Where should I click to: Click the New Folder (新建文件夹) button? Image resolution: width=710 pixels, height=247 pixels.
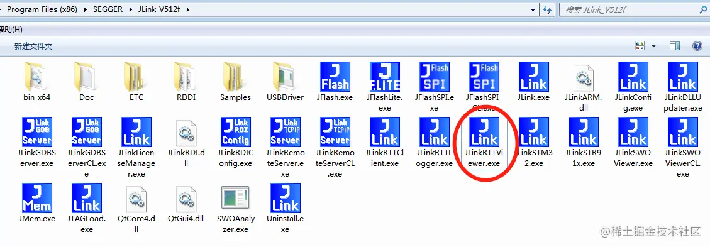33,46
